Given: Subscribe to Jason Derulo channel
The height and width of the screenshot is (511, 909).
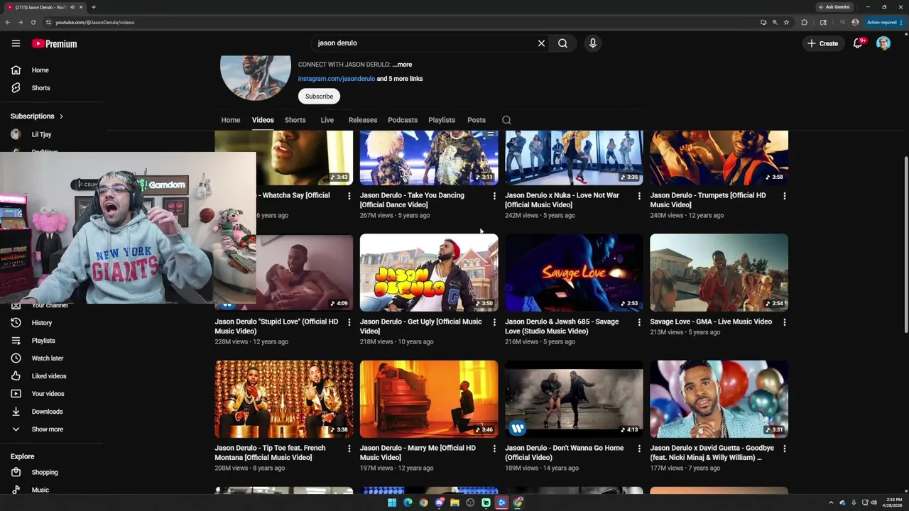Looking at the screenshot, I should (x=319, y=97).
